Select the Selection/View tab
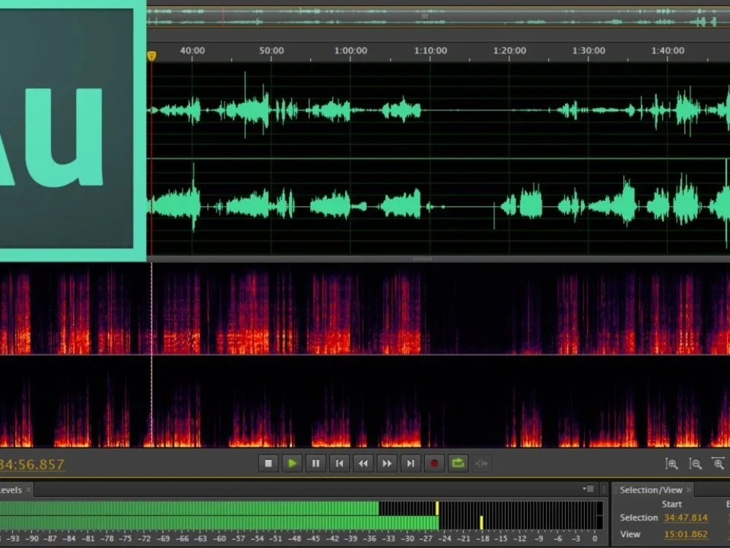The image size is (730, 548). tap(651, 490)
